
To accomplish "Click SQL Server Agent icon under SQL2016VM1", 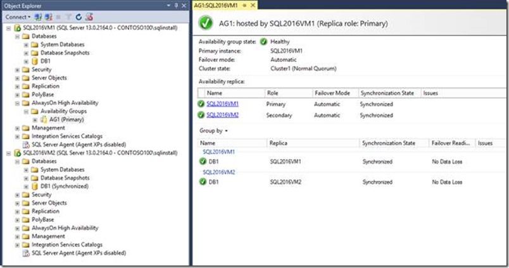I will click(26, 145).
